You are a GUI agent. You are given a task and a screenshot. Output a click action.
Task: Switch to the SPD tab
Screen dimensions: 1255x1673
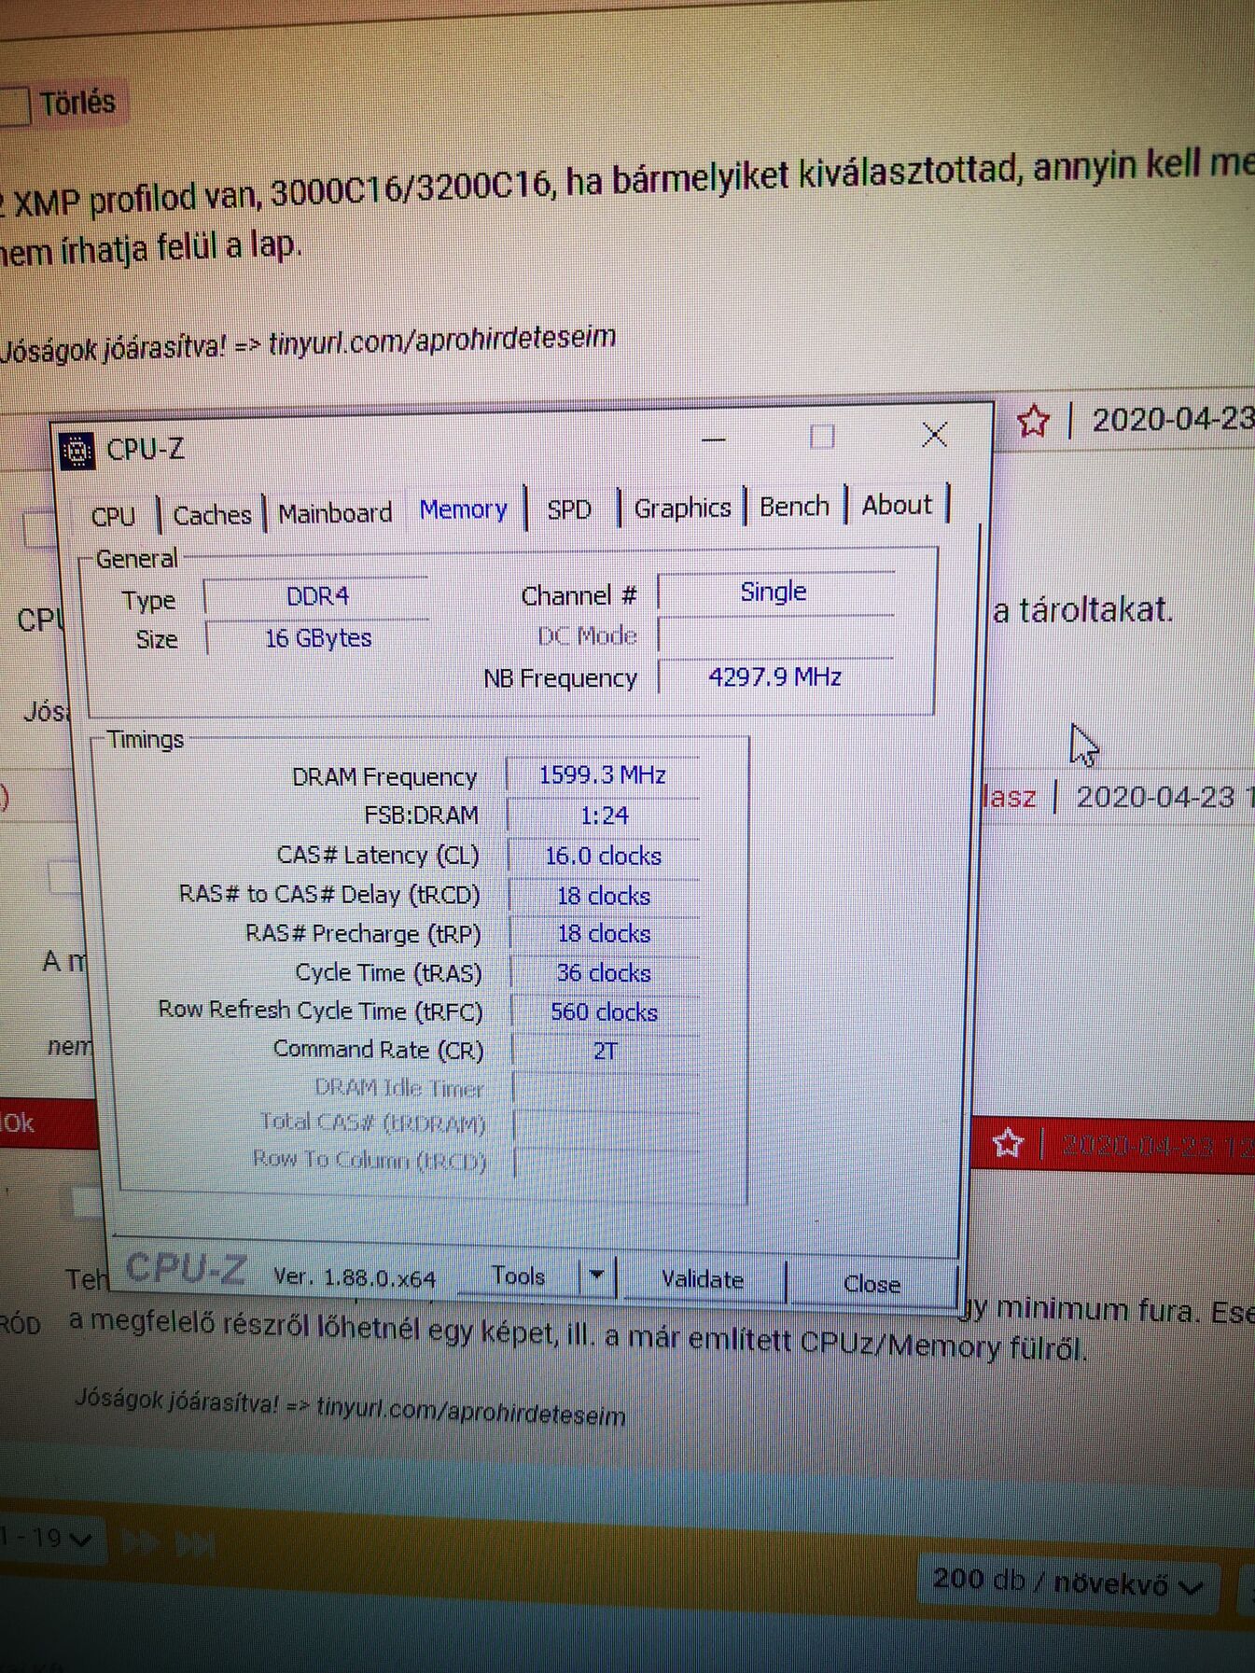[x=569, y=509]
